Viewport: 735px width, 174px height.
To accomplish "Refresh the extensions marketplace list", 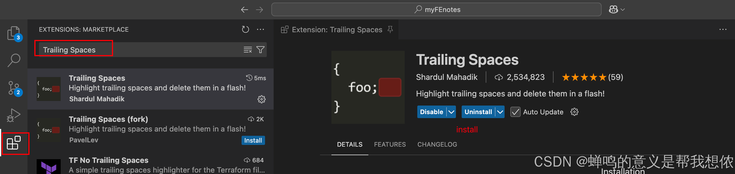I will pyautogui.click(x=245, y=29).
